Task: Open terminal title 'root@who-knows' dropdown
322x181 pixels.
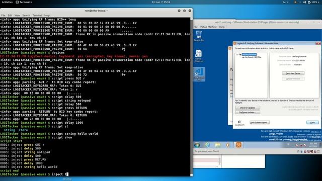Action: (x=96, y=11)
